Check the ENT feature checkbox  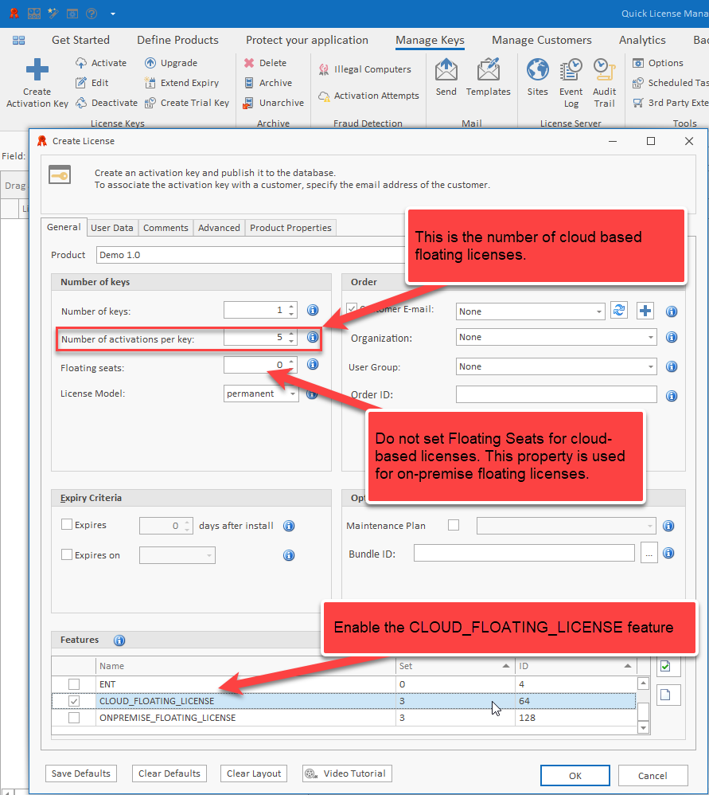tap(74, 684)
